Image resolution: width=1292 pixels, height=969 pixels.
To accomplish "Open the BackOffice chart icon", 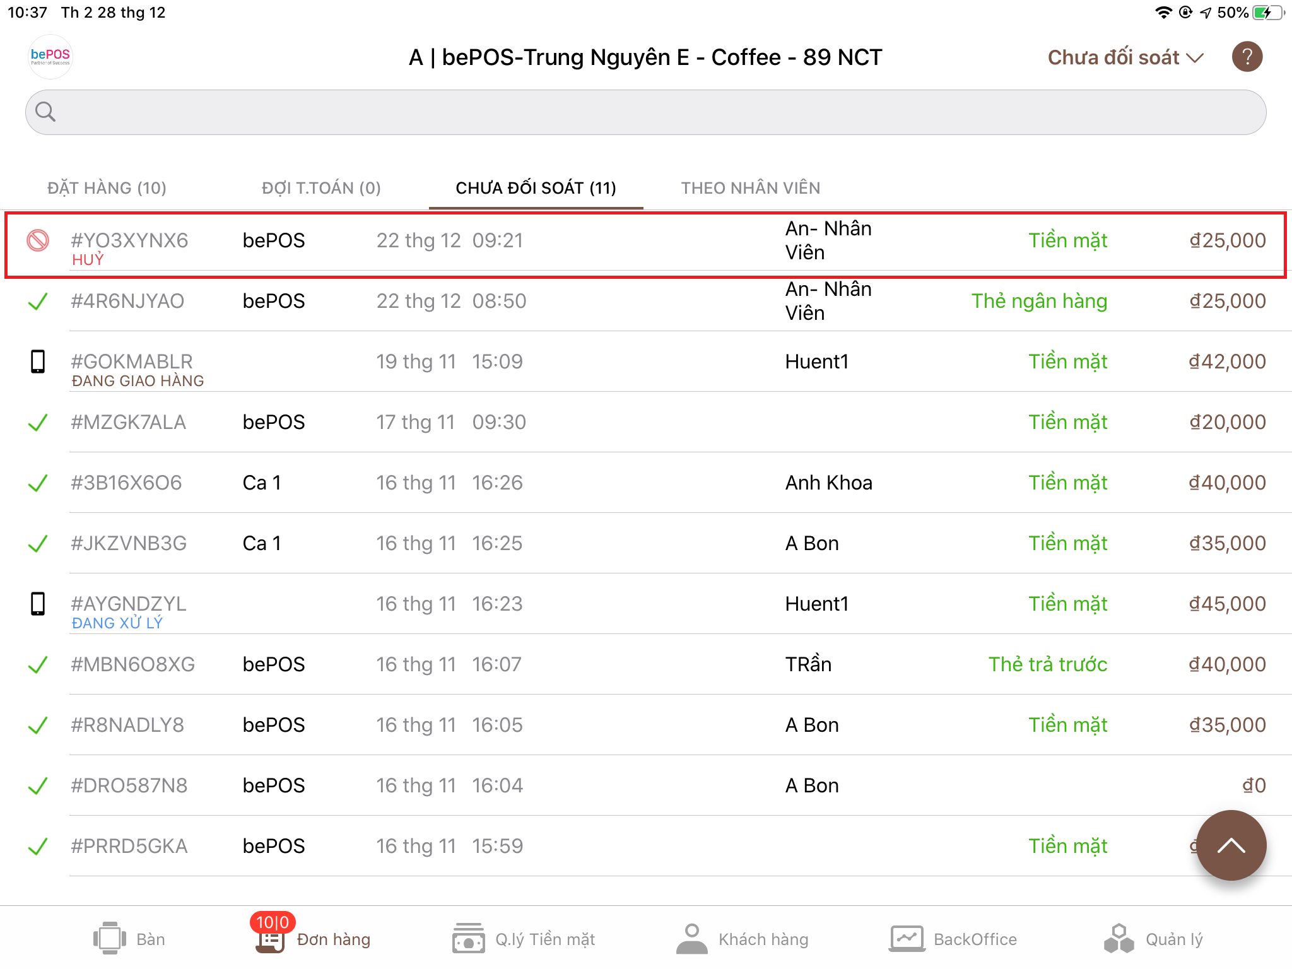I will click(907, 938).
